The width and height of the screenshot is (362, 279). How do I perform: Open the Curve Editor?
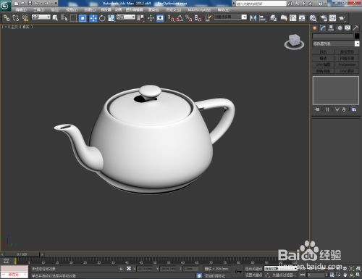pos(293,18)
